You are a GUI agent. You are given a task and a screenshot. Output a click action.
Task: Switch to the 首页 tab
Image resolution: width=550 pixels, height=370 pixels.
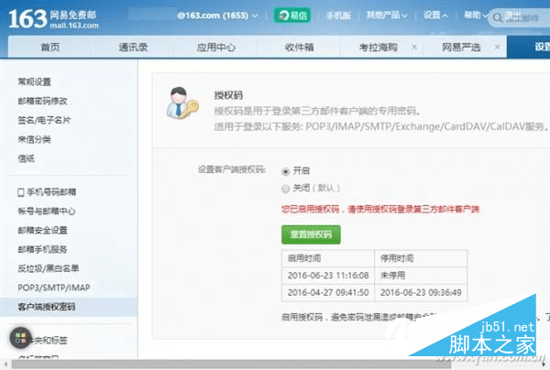point(49,47)
